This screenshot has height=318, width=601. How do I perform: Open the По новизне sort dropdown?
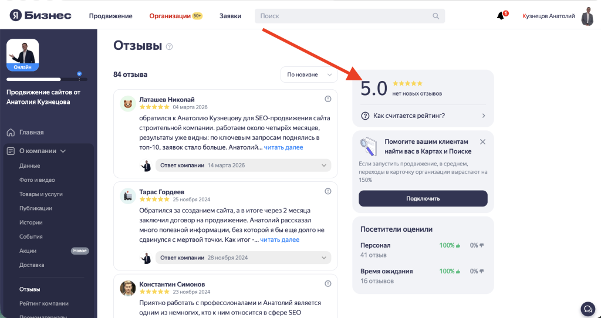(309, 75)
